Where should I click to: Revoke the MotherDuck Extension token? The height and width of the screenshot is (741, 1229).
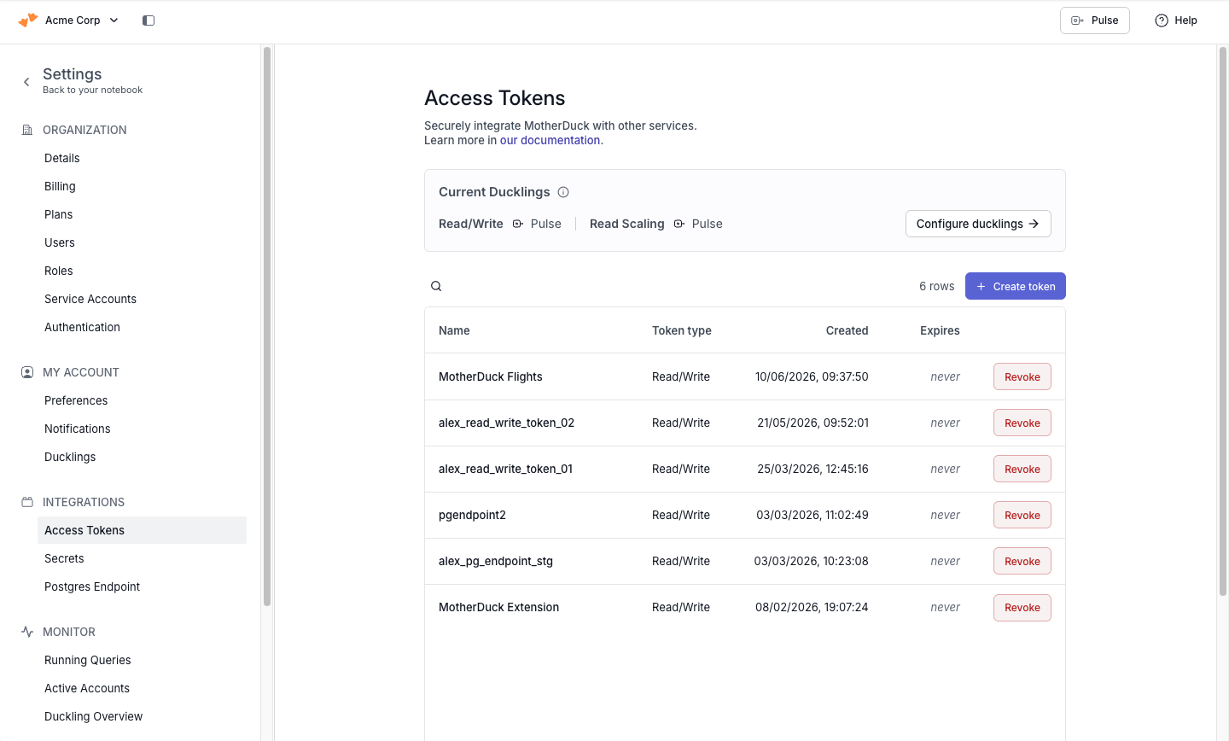pos(1022,607)
